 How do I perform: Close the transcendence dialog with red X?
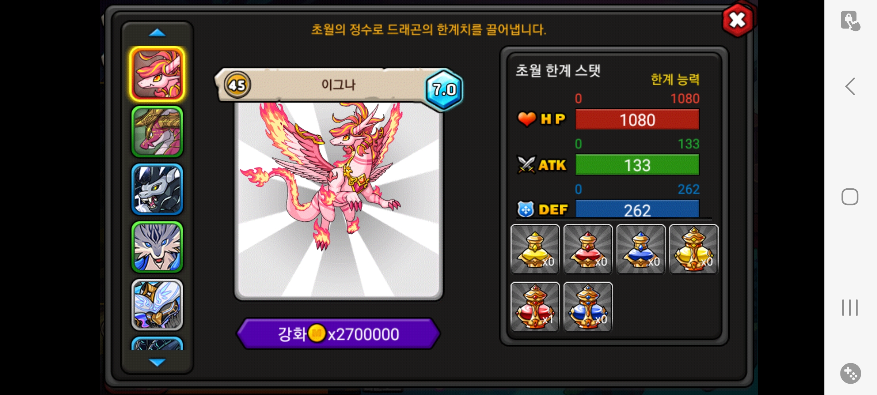738,20
